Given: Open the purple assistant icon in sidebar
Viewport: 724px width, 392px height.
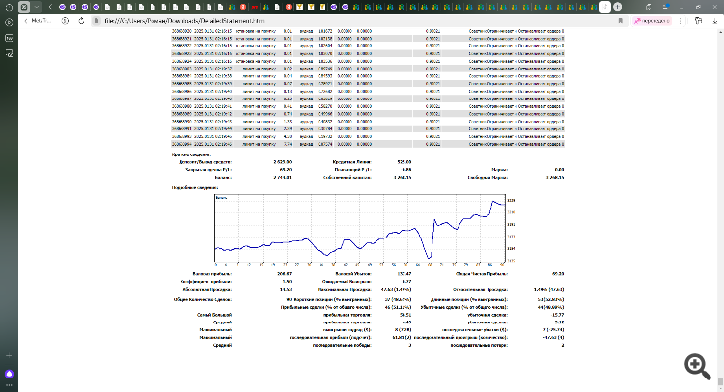Looking at the screenshot, I should click(x=10, y=373).
